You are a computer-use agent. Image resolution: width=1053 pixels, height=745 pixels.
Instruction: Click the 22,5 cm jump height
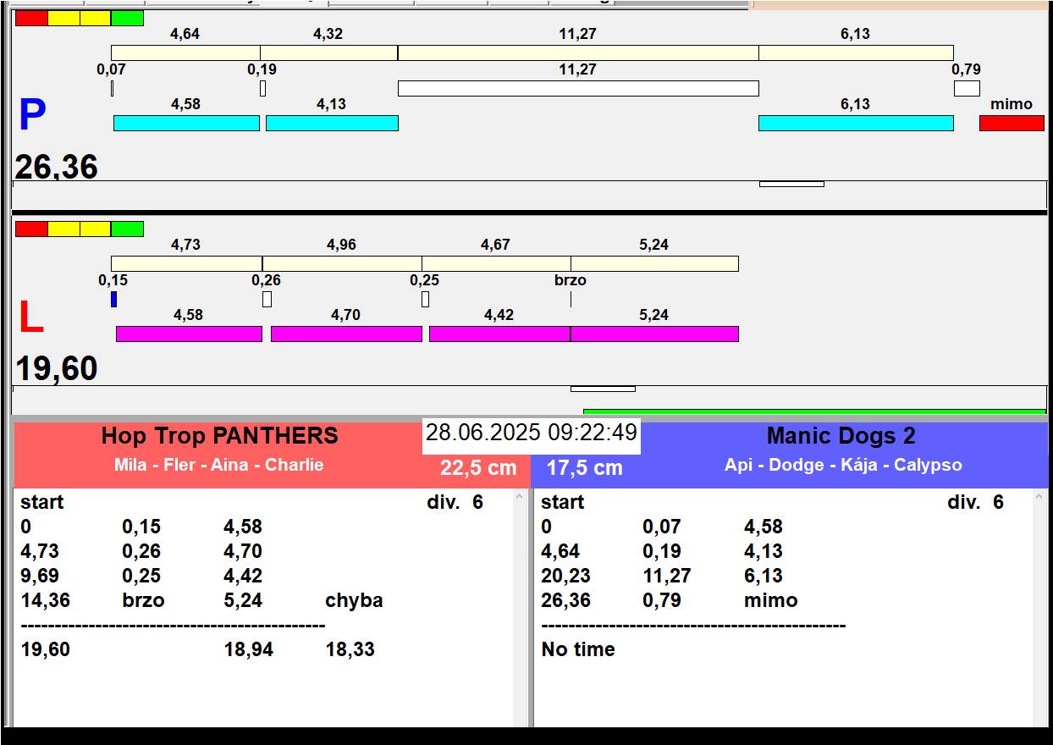[478, 467]
